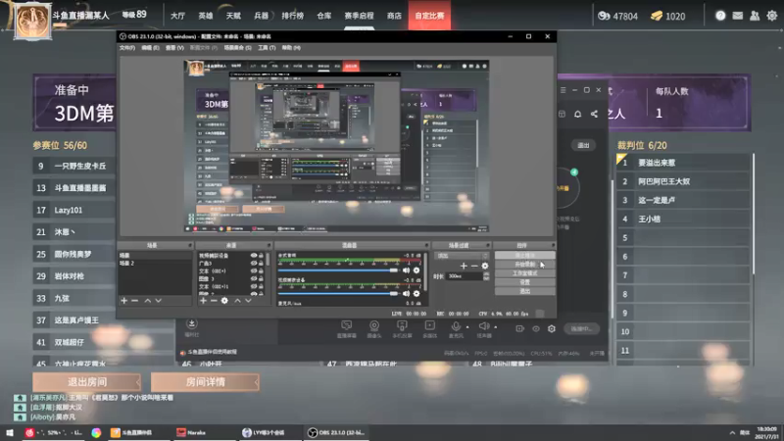Toggle lock on the first source in OBS

point(261,256)
